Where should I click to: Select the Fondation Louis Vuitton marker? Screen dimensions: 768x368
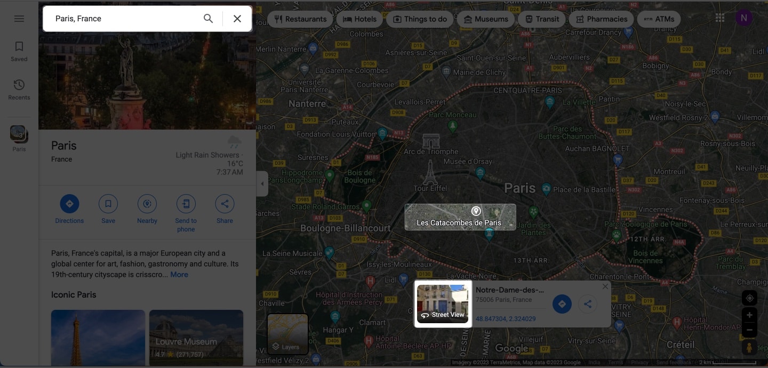pos(382,133)
